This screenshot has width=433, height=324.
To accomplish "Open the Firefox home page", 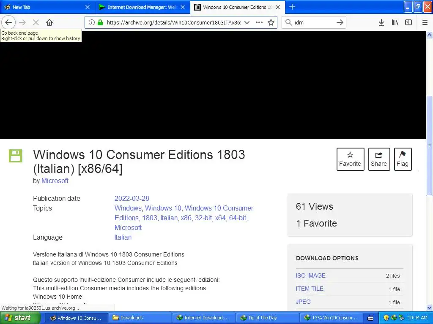I will tap(49, 22).
